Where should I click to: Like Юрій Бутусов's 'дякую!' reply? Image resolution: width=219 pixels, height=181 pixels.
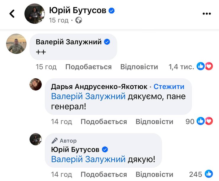point(104,175)
